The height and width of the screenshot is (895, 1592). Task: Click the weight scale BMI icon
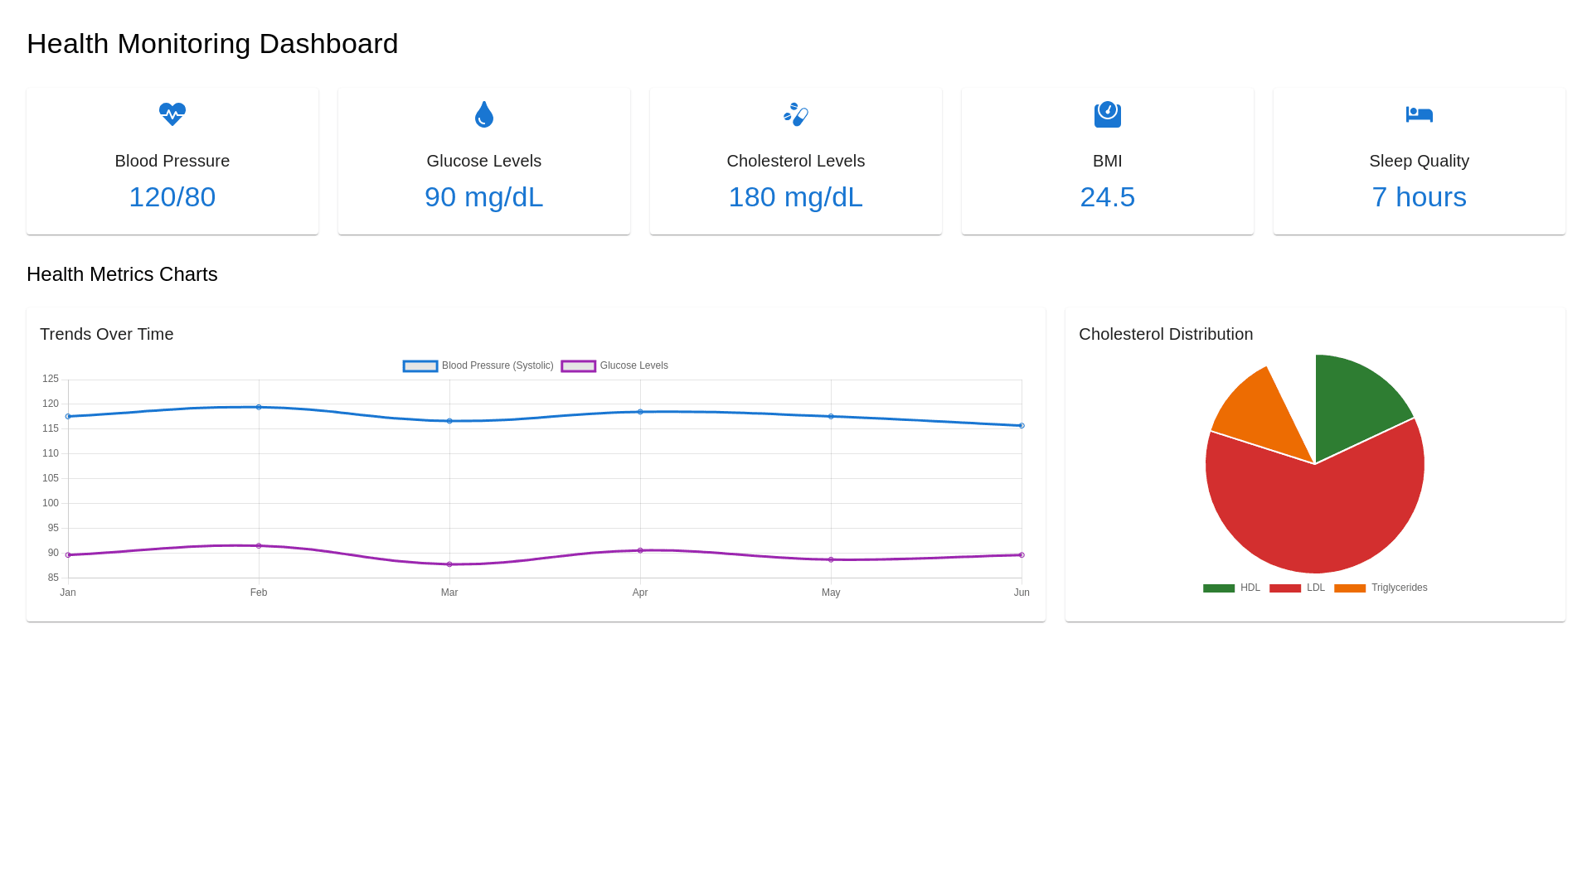(1108, 114)
